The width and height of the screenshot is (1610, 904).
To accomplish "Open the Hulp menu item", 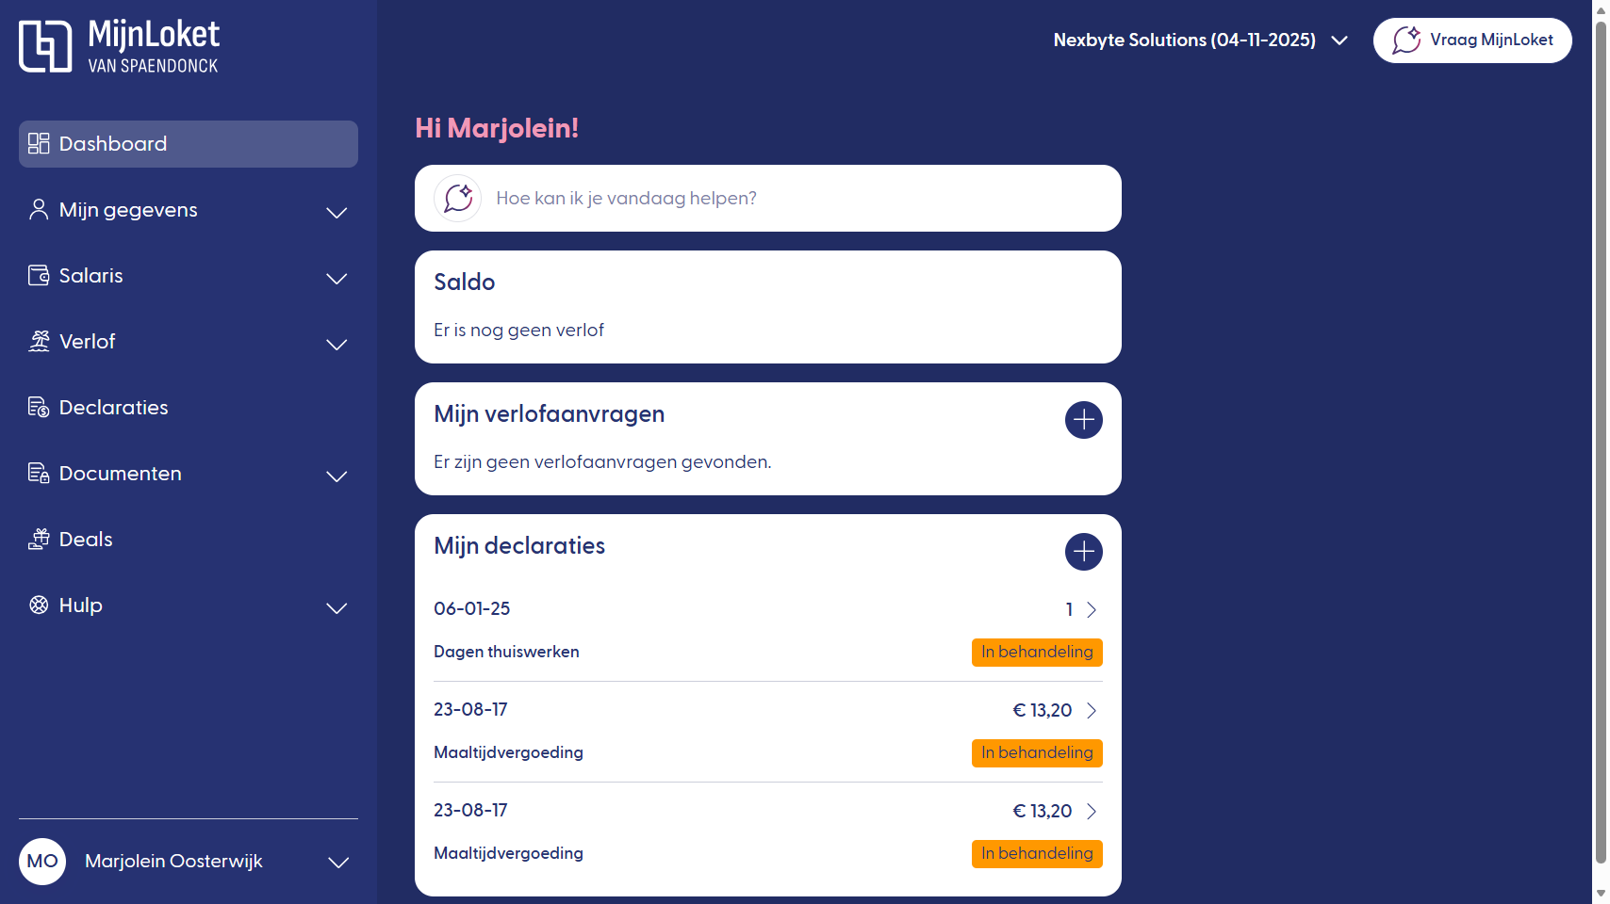I will [x=81, y=605].
